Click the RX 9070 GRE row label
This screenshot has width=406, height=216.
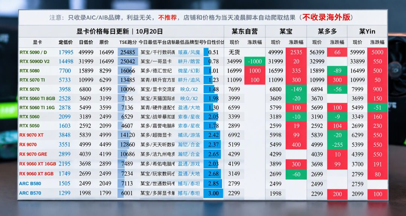tap(33, 154)
